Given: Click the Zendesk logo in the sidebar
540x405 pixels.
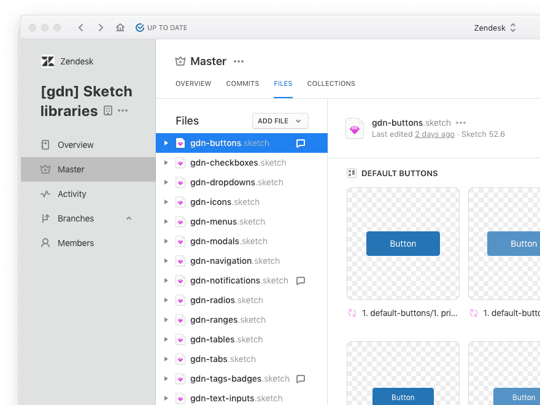Looking at the screenshot, I should (48, 61).
